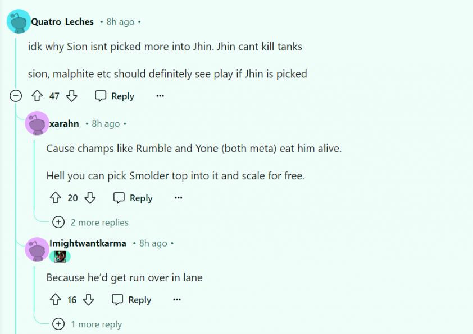Image resolution: width=473 pixels, height=334 pixels.
Task: Downvote Quatro_Leches' comment with 47 points
Action: 72,96
